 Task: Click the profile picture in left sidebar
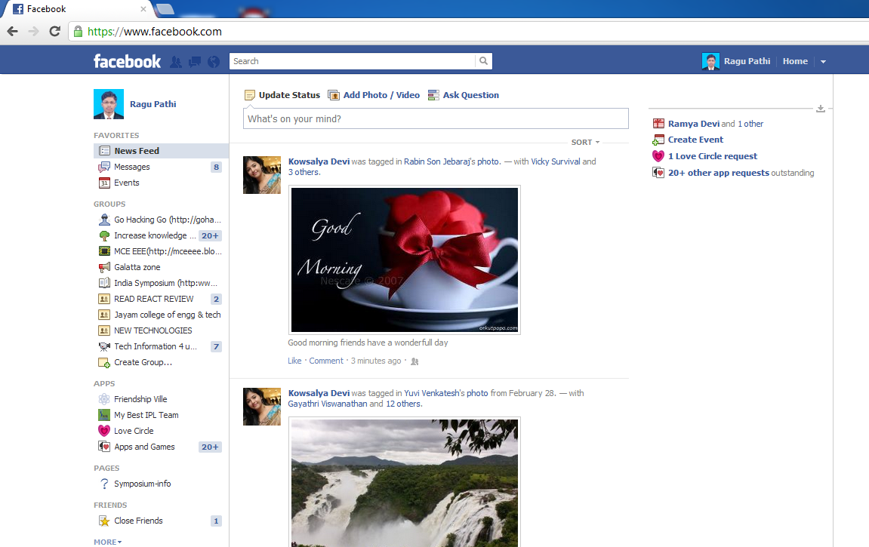(109, 104)
